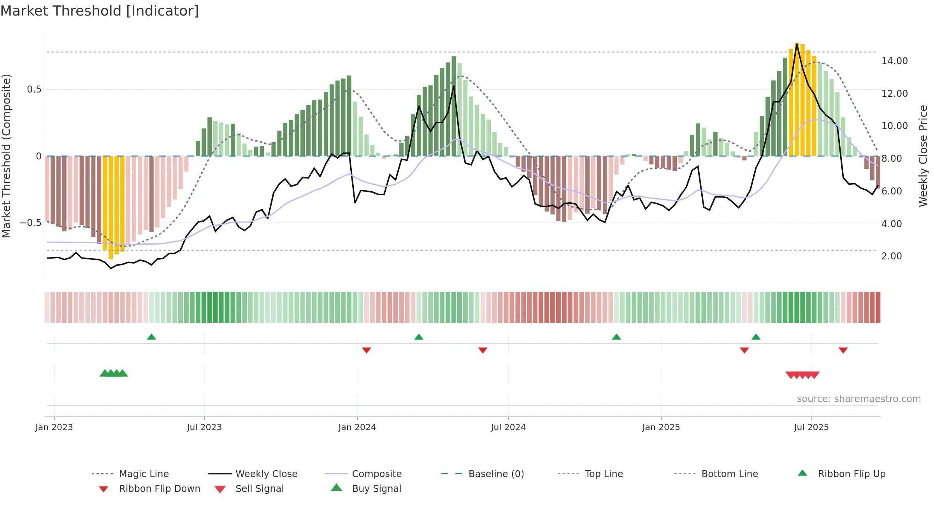Image resolution: width=934 pixels, height=525 pixels.
Task: Click the tallest yellow bar at the 2025 peak
Action: [797, 99]
